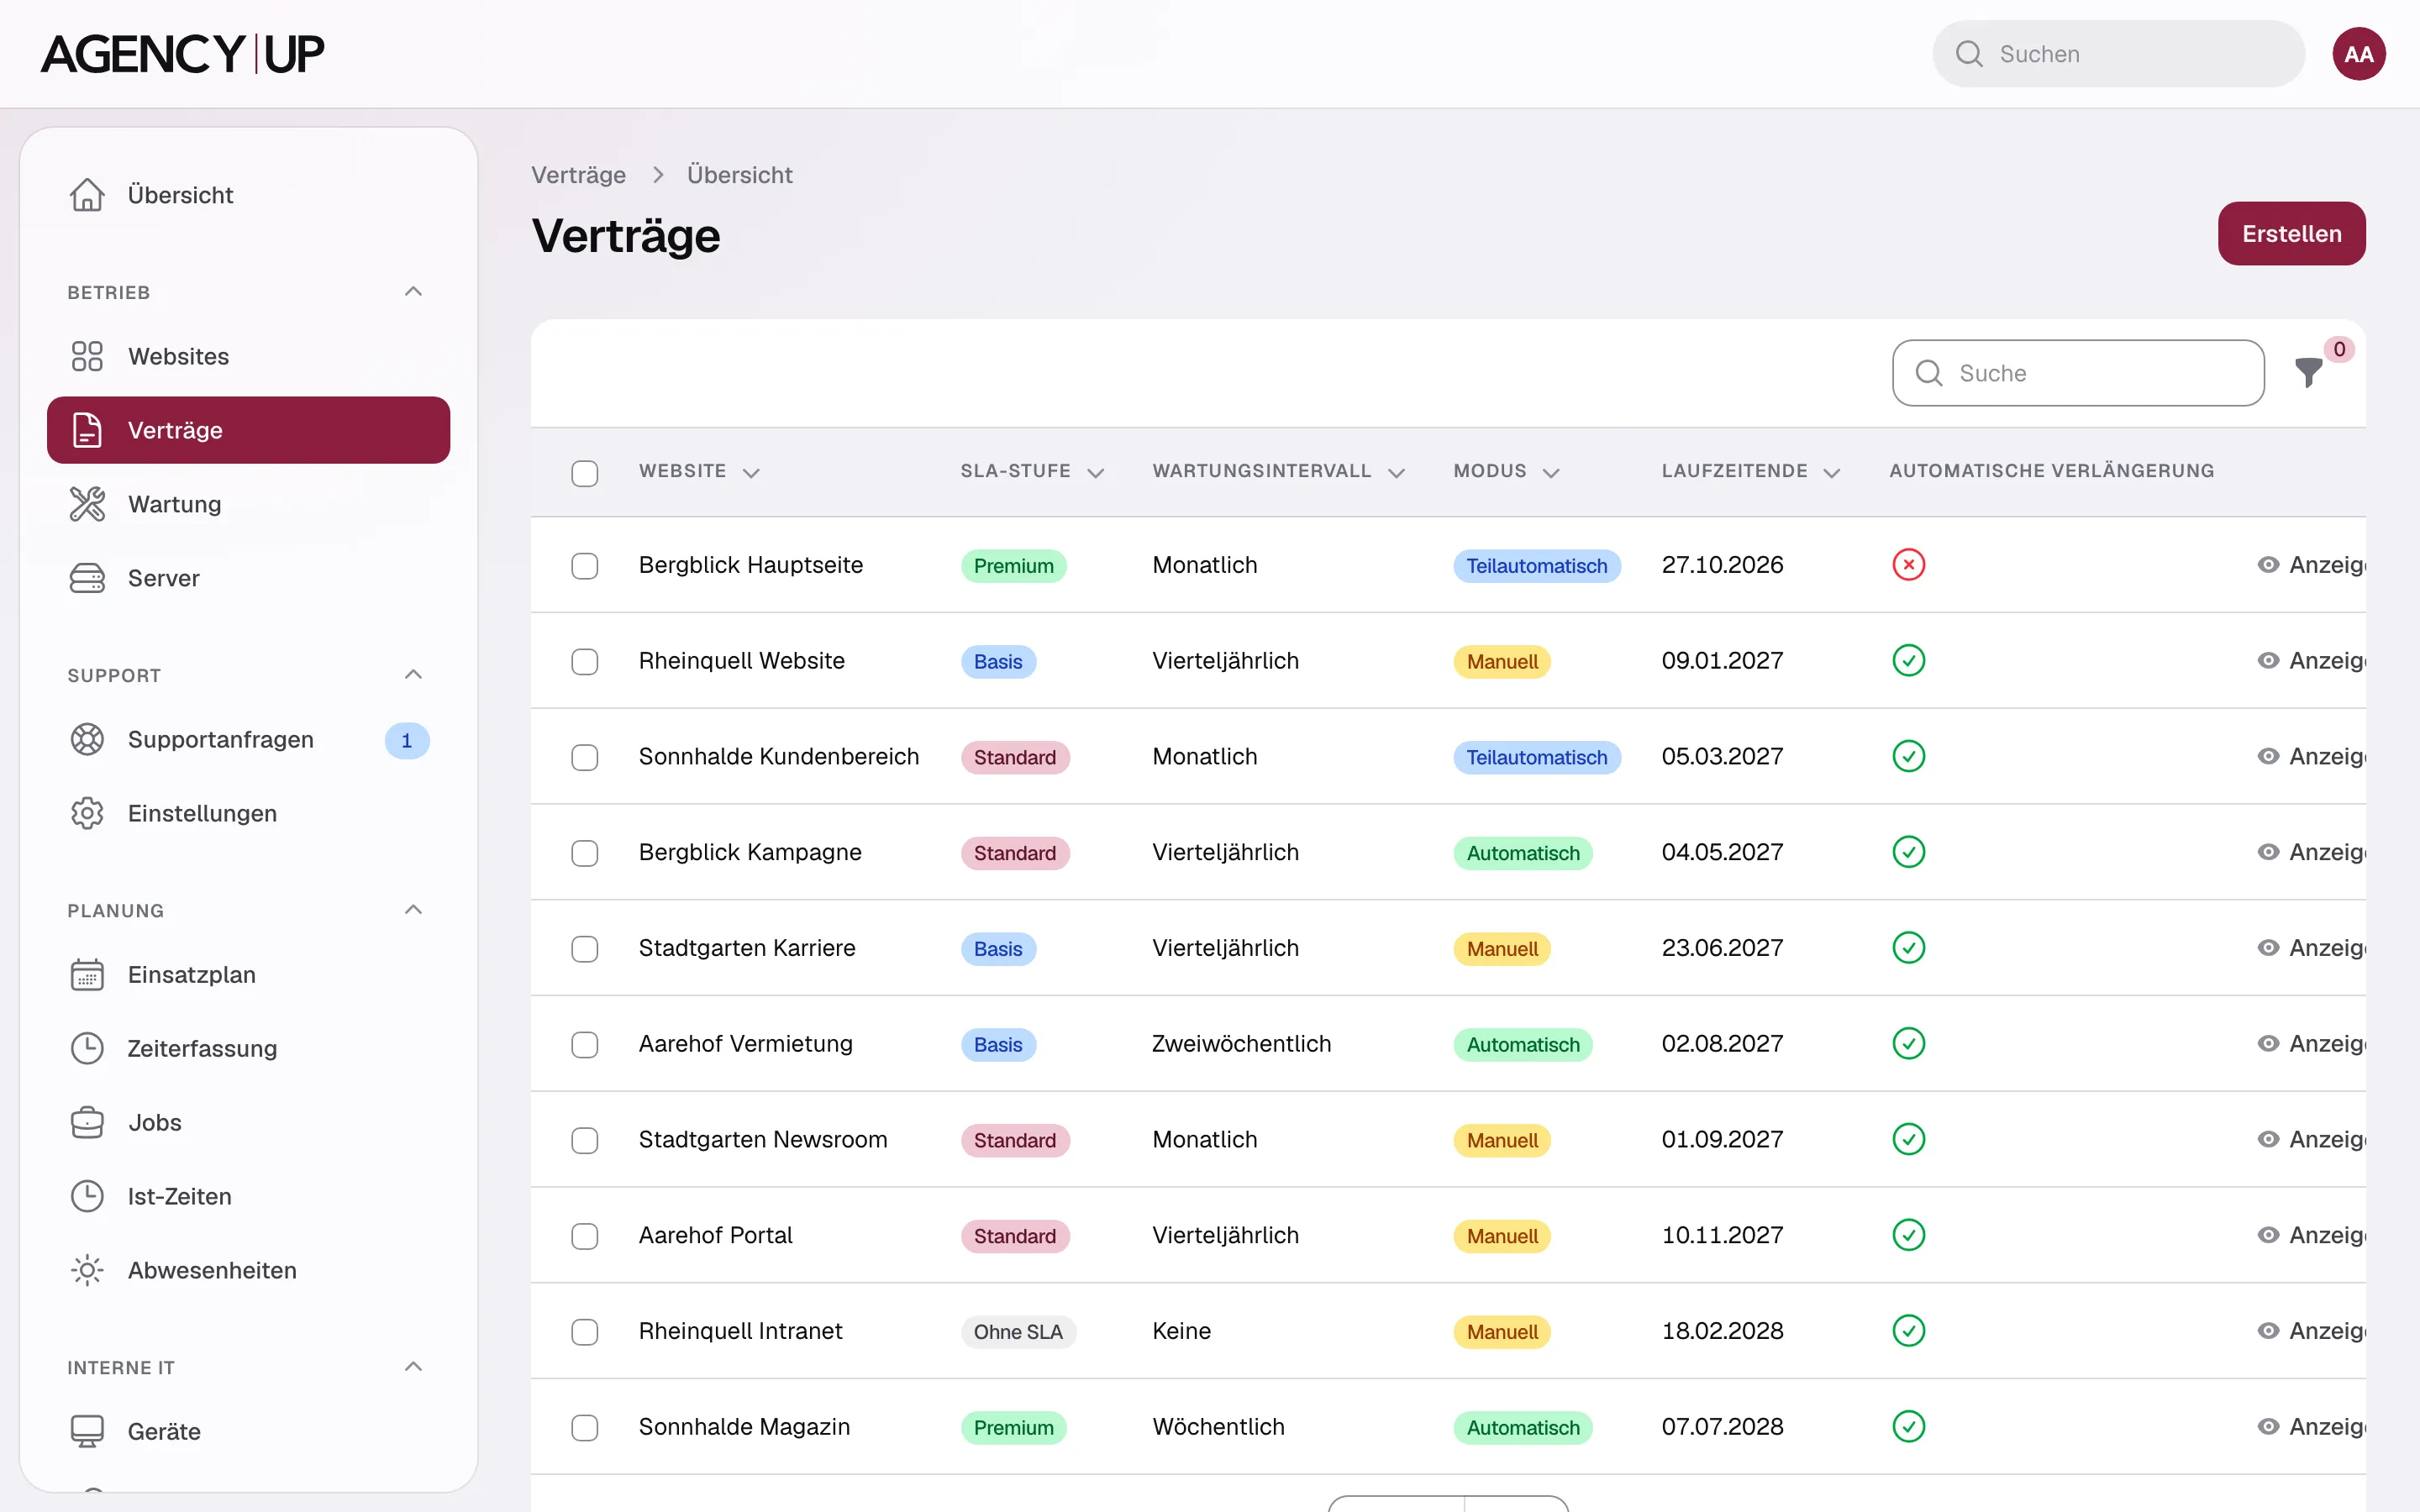Click the AA user avatar
Image resolution: width=2420 pixels, height=1512 pixels.
(x=2359, y=54)
